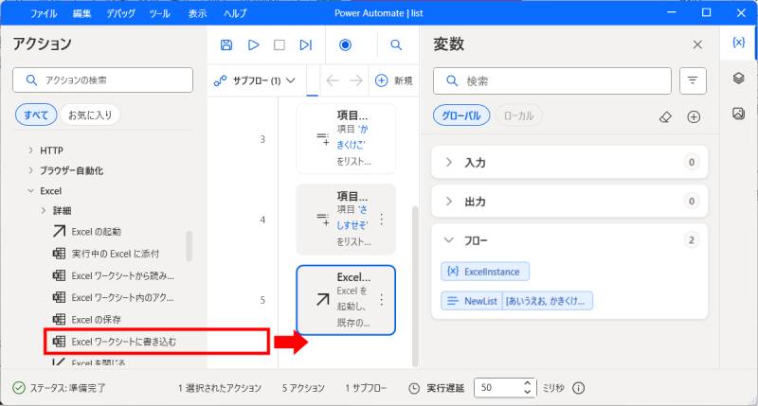The image size is (758, 406).
Task: Click the 1 サブフロー status text
Action: (366, 388)
